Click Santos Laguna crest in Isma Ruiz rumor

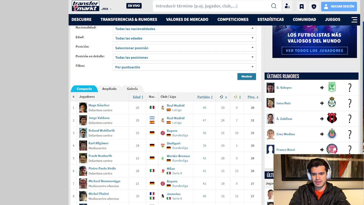coord(332,103)
